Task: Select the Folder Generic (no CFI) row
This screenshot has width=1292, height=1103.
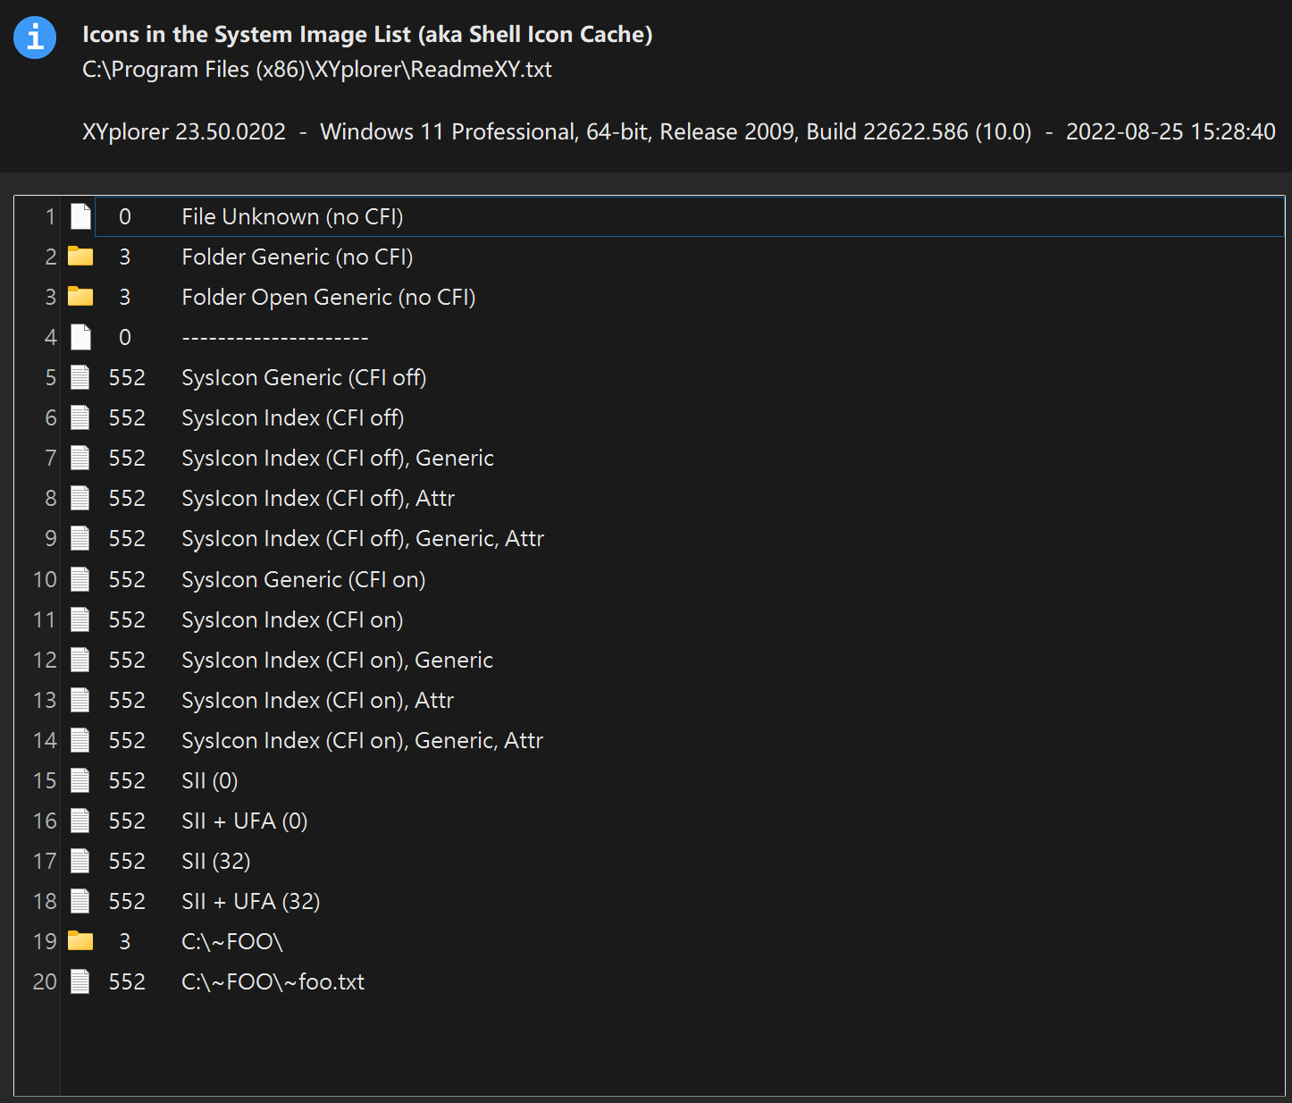Action: [297, 257]
